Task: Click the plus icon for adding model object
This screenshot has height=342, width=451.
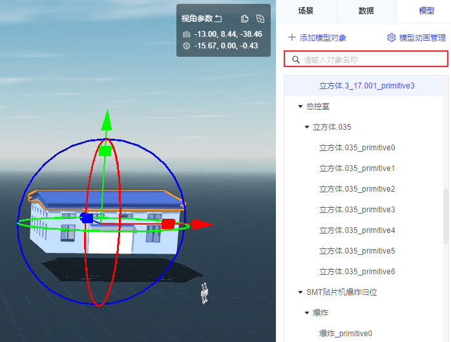Action: click(x=292, y=37)
